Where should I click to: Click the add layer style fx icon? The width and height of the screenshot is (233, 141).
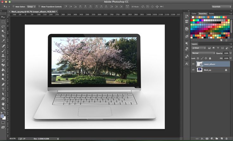[x=202, y=138]
